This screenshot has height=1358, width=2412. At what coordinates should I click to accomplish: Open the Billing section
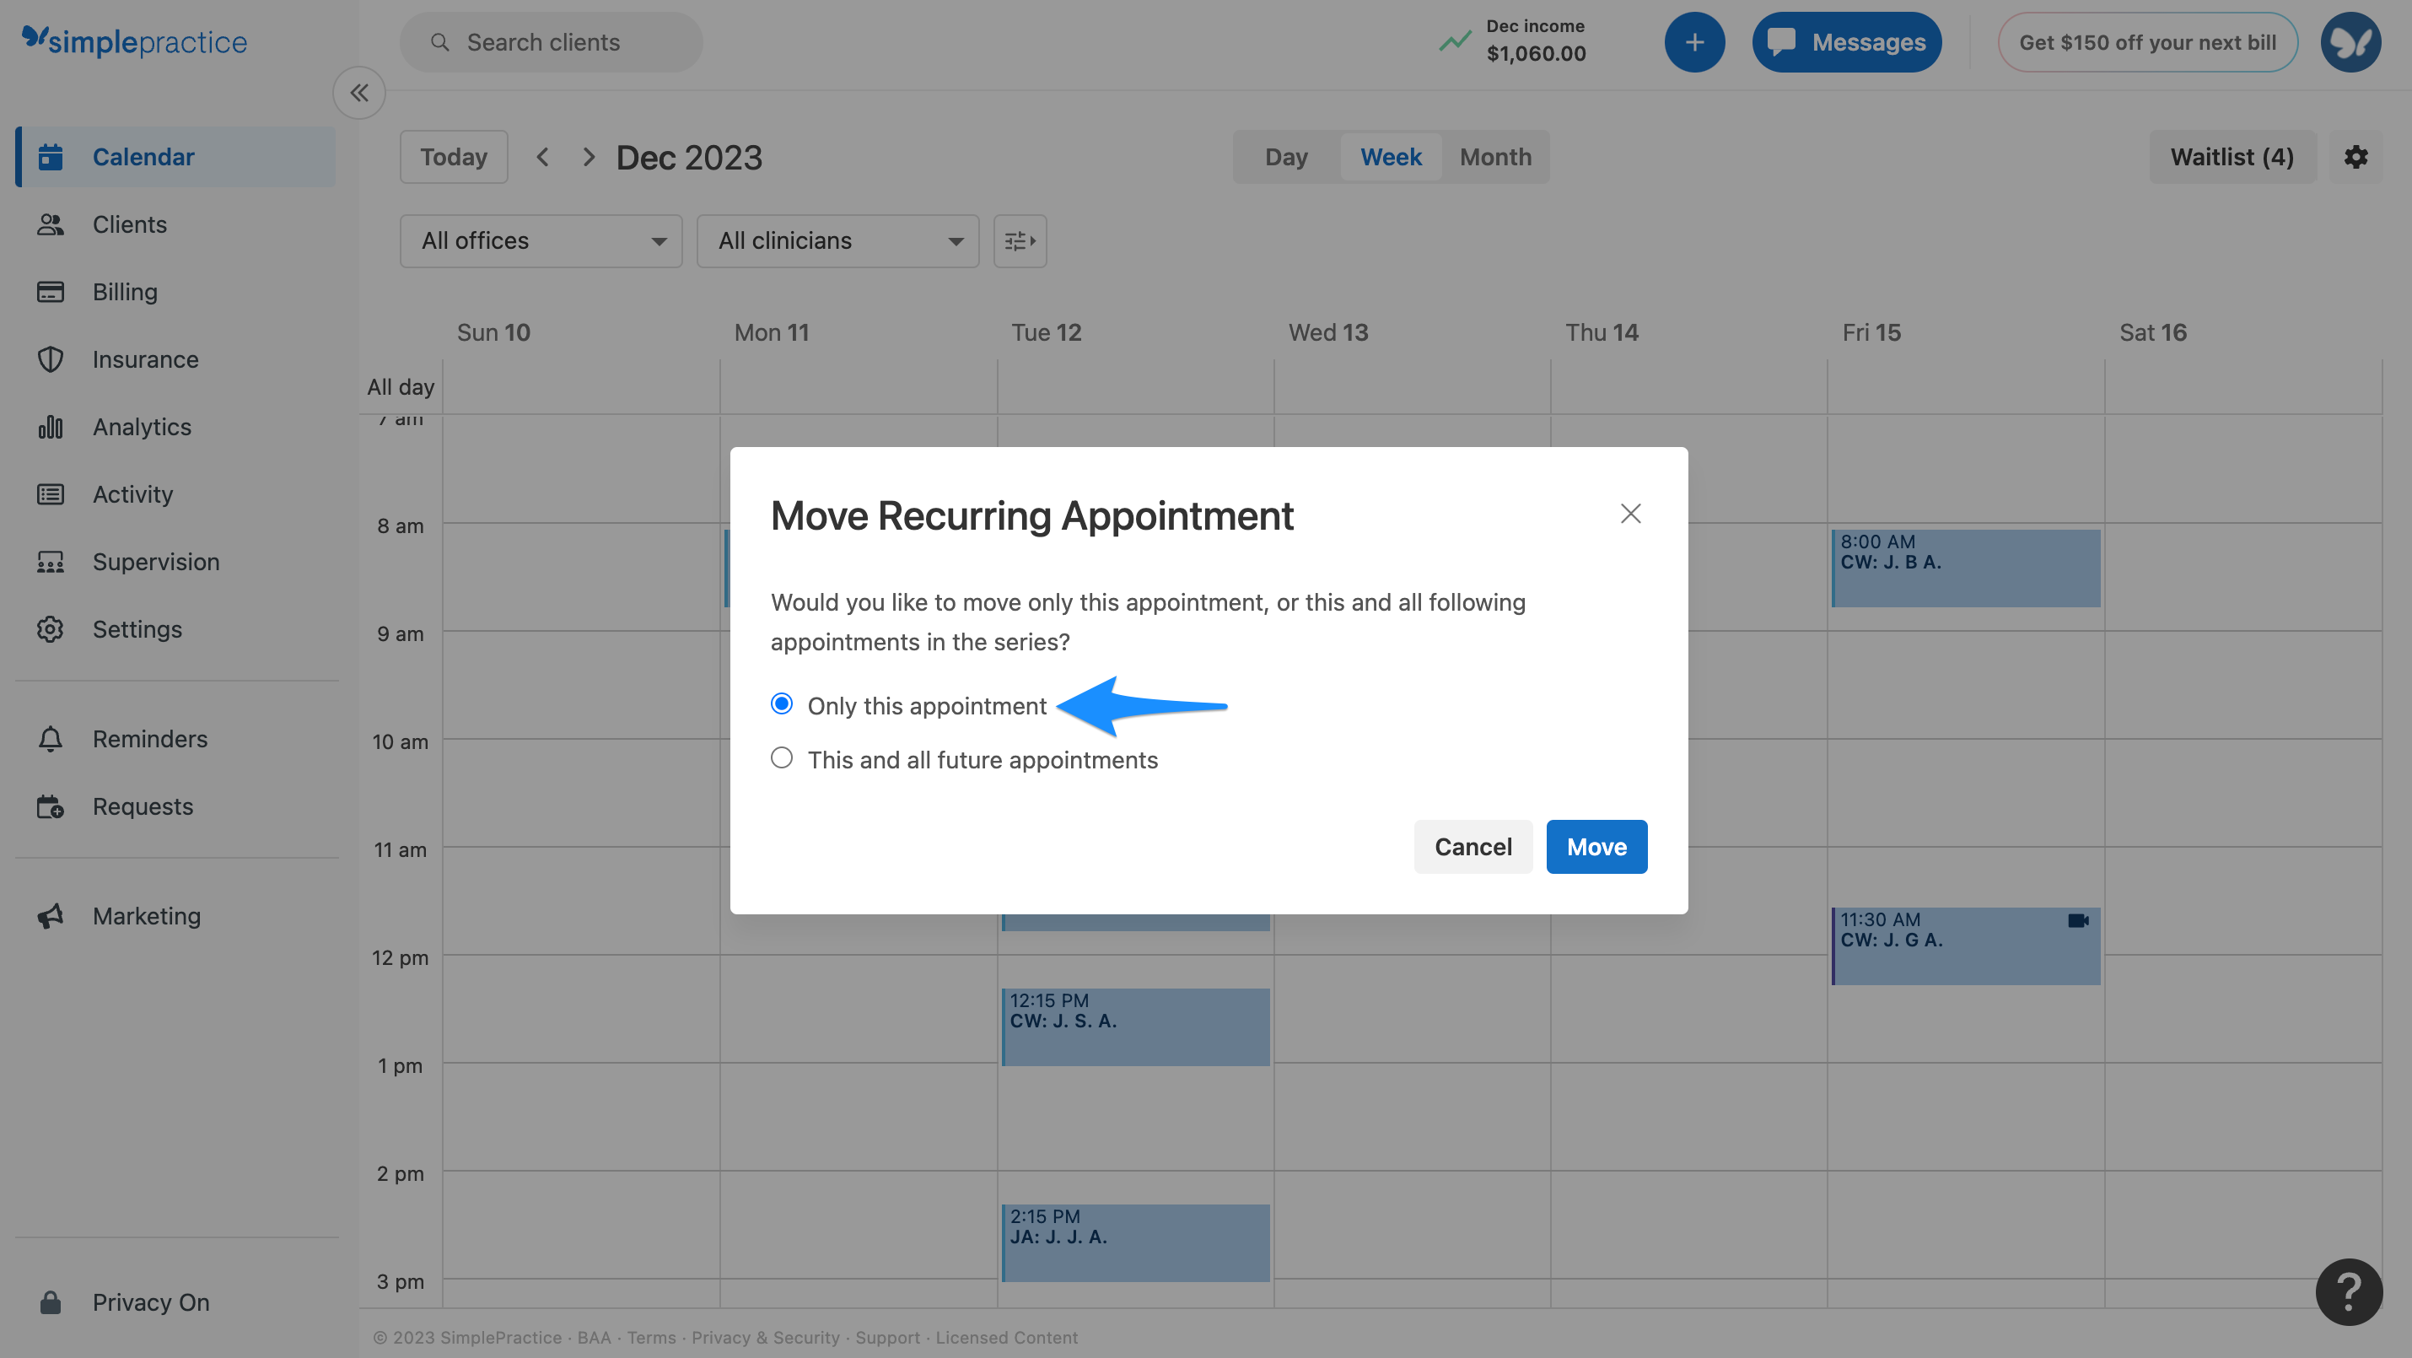coord(125,291)
